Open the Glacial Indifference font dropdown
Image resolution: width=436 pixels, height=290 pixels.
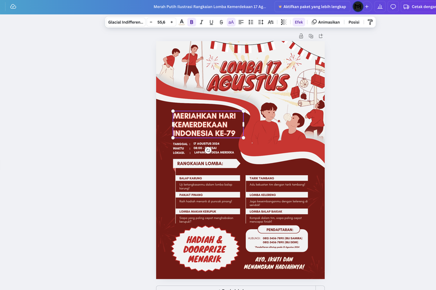(x=126, y=22)
